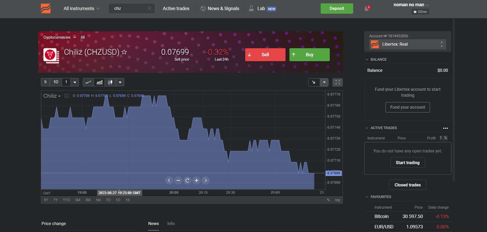Set chart range to 5Y
The width and height of the screenshot is (487, 232).
tap(46, 200)
